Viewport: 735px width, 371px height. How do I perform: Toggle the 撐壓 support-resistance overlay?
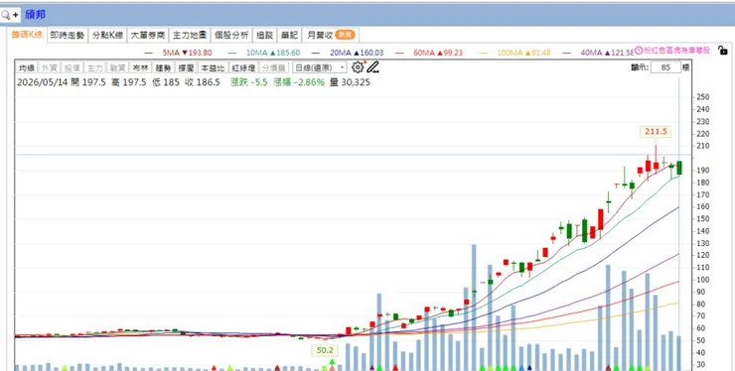click(x=186, y=67)
